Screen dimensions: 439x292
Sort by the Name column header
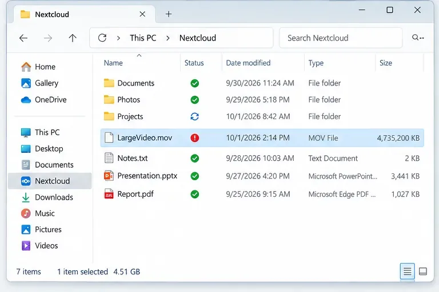click(x=113, y=63)
